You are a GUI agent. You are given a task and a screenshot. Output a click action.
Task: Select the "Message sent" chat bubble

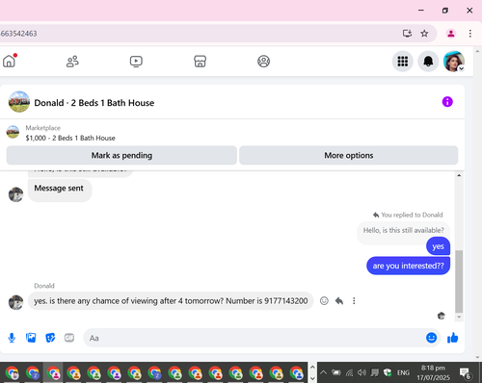tap(60, 190)
